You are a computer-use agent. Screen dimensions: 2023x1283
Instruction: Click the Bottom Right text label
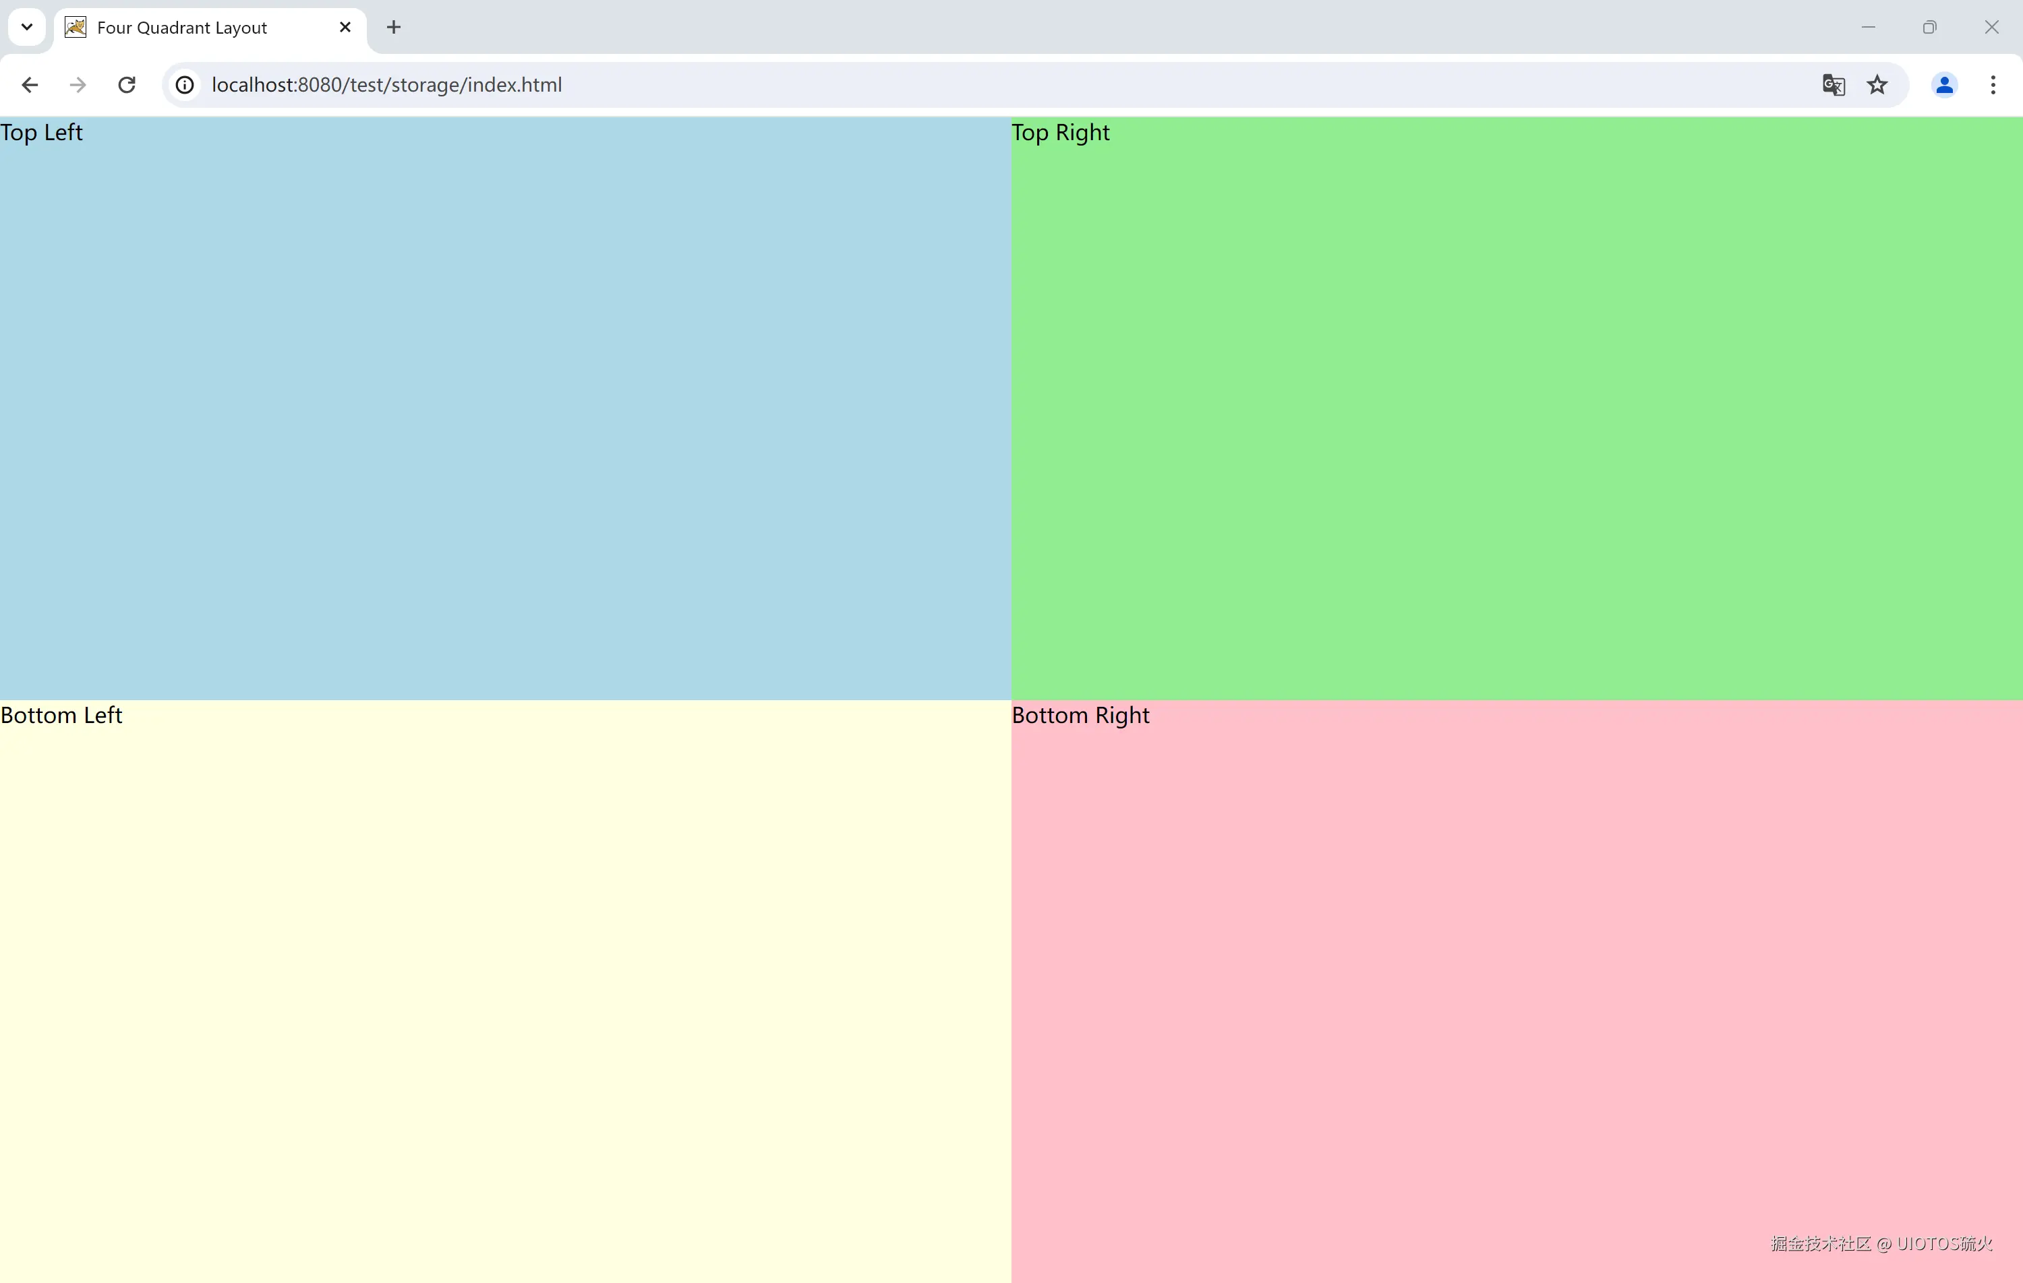tap(1080, 716)
